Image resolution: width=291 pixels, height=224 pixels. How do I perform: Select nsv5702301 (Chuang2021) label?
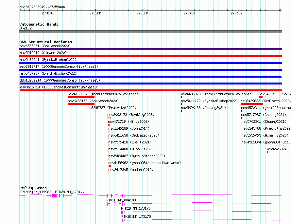(x=264, y=121)
